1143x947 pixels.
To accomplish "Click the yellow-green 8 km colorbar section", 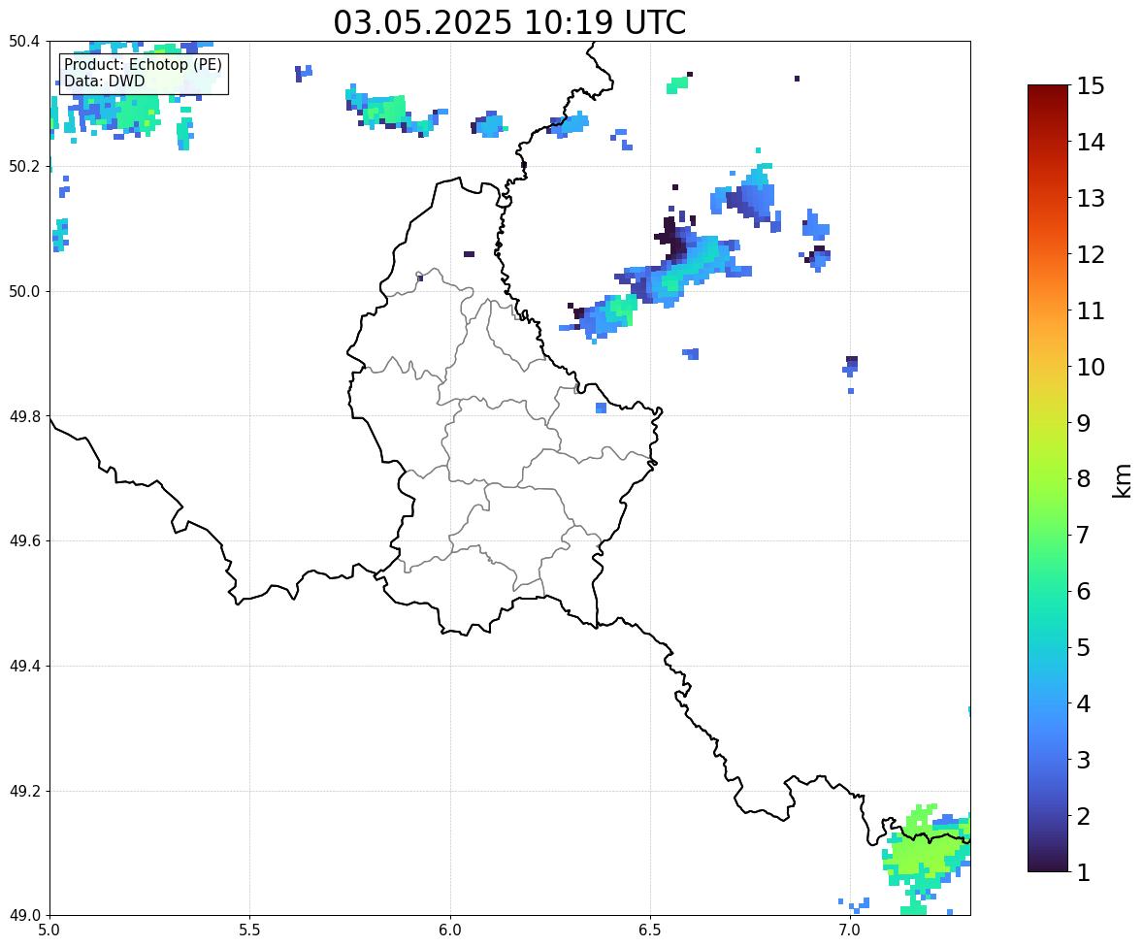I will coord(1048,479).
